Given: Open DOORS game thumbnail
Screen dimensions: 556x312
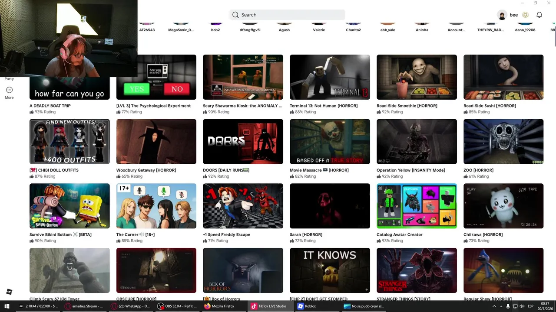Looking at the screenshot, I should pos(243,142).
